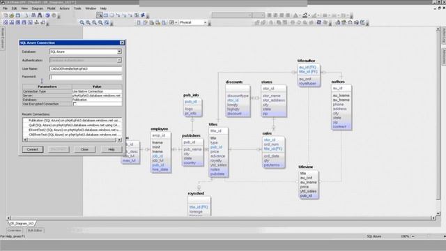446x251 pixels.
Task: Click the line color pen icon
Action: pos(314,15)
